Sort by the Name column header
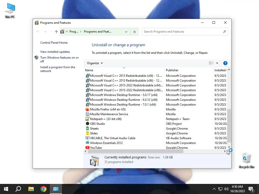259x194 pixels. coord(124,70)
